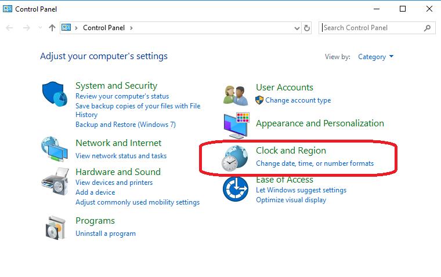Screen dimensions: 441x277
Task: Click the Control Panel title bar icon
Action: [x=8, y=9]
